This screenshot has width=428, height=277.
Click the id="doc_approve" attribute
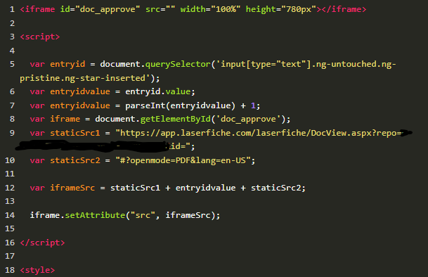(x=100, y=10)
